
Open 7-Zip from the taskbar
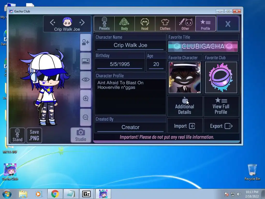pyautogui.click(x=86, y=194)
